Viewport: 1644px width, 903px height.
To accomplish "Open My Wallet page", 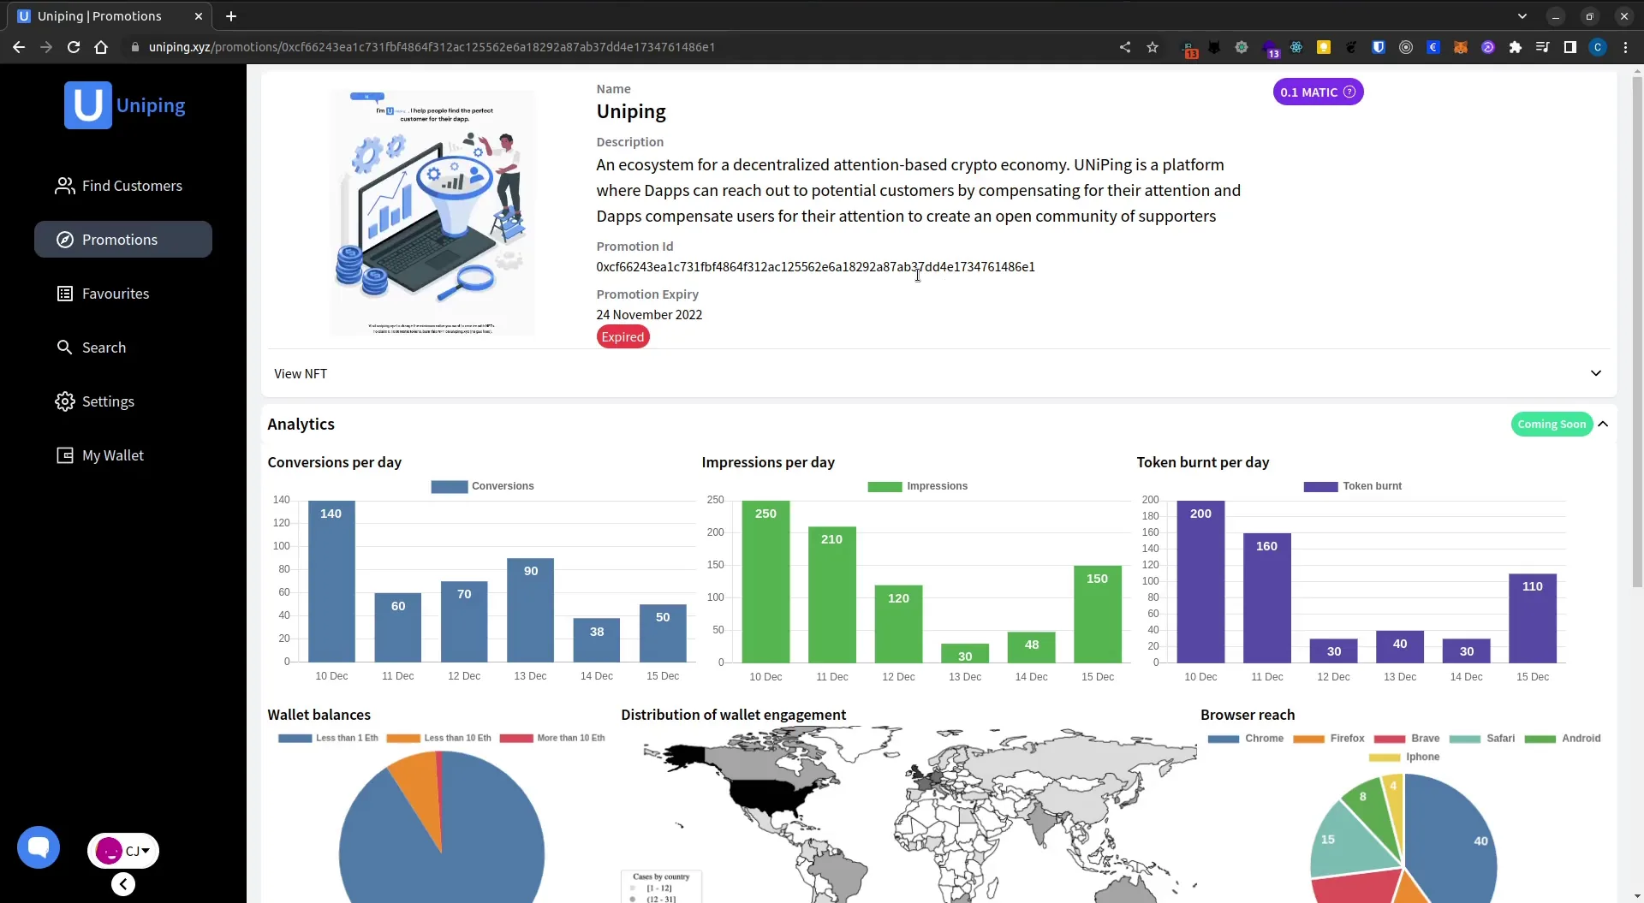I will click(123, 455).
